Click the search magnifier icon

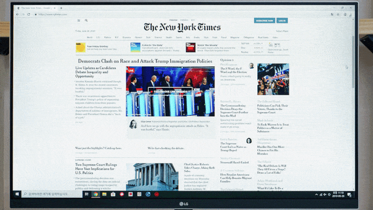click(86, 21)
